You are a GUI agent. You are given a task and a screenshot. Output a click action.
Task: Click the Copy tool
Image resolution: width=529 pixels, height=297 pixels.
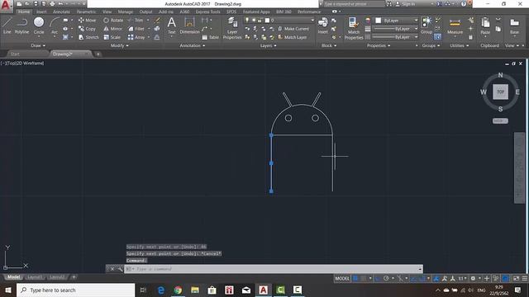[x=87, y=29]
